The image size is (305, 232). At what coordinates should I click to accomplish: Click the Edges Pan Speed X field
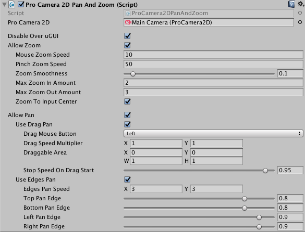coord(156,189)
